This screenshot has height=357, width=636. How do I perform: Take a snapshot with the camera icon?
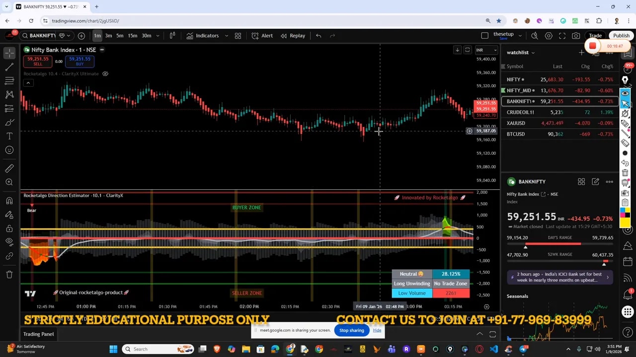click(576, 36)
